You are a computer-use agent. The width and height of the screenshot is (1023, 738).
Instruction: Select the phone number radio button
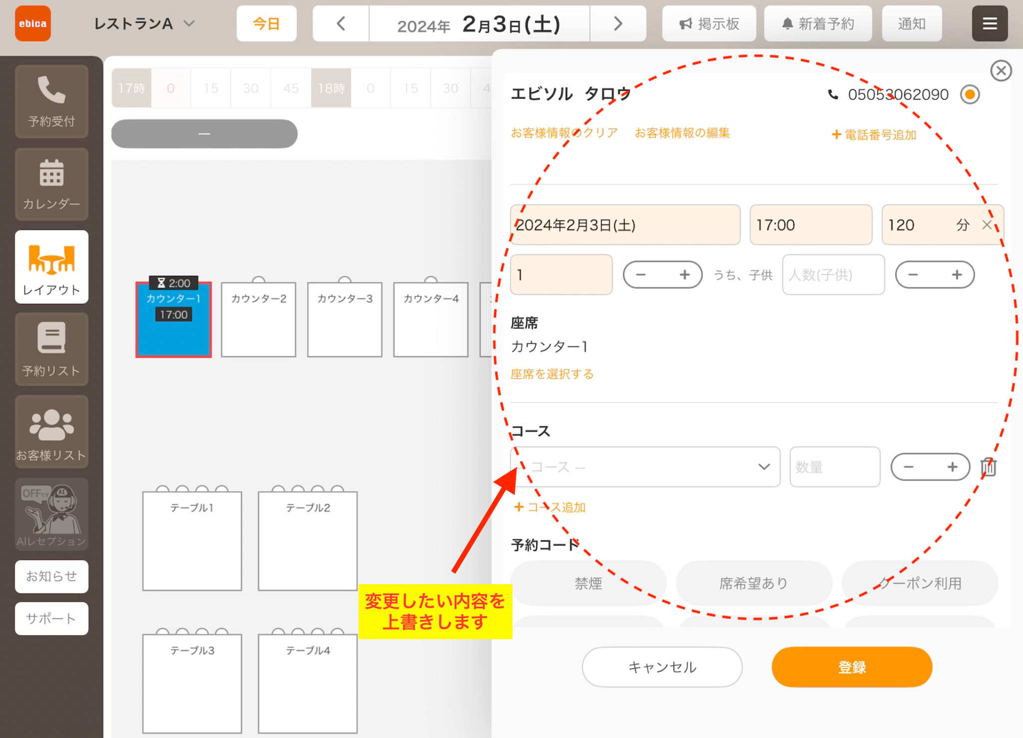coord(970,94)
